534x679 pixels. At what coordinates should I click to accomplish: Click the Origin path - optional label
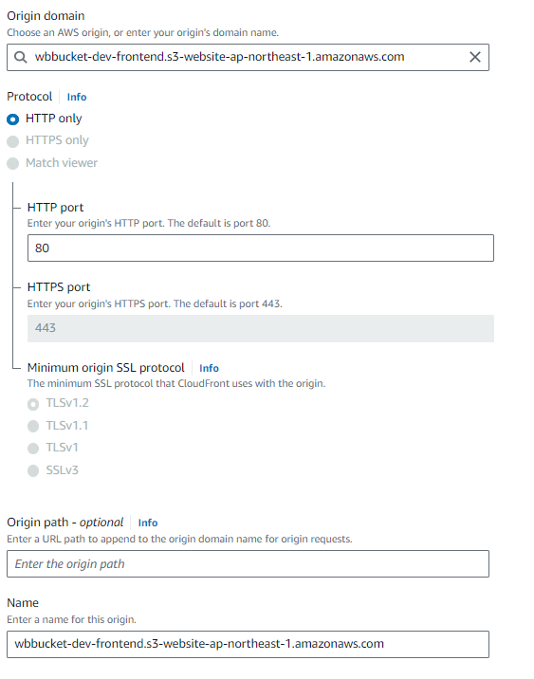coord(64,523)
